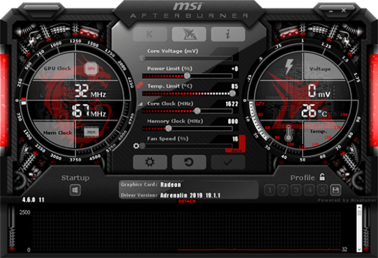
Task: Toggle apply at Windows startup button
Action: 75,190
